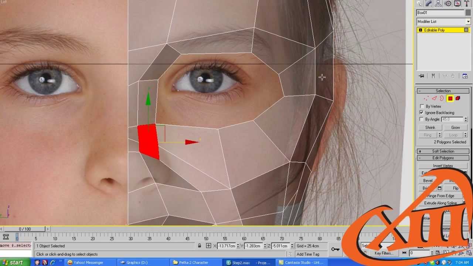Click the Y coordinate field

coord(254,246)
